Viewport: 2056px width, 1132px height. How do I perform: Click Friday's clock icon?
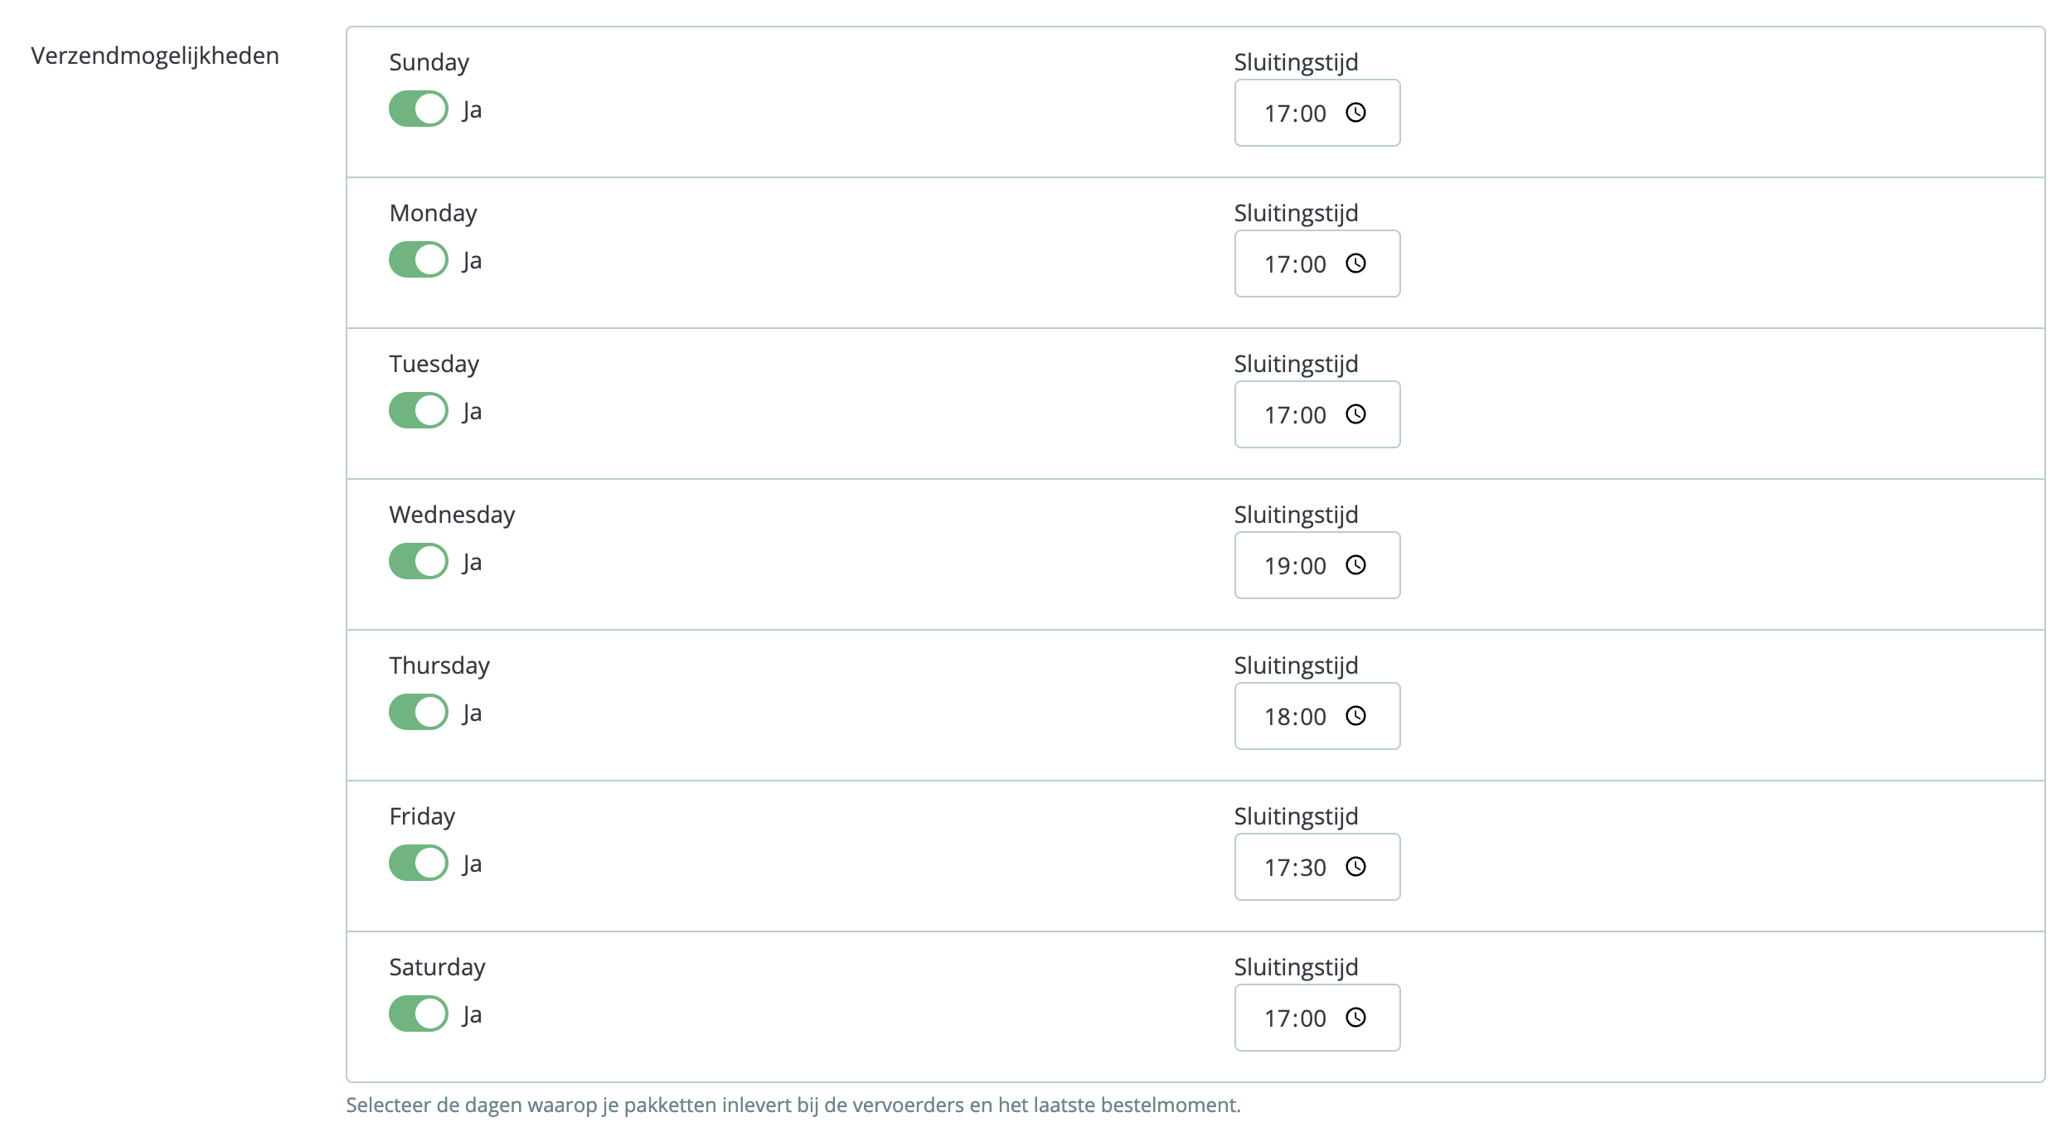tap(1356, 868)
